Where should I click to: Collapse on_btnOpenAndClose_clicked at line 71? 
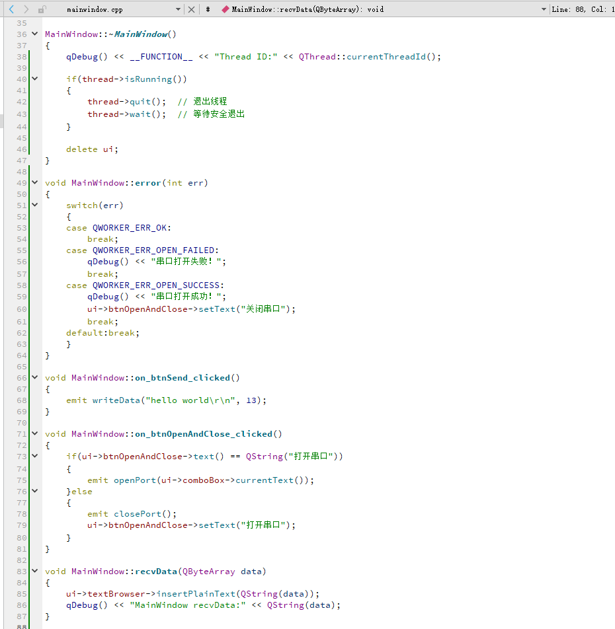click(35, 433)
